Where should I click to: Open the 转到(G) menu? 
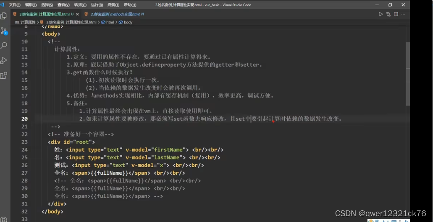80,5
